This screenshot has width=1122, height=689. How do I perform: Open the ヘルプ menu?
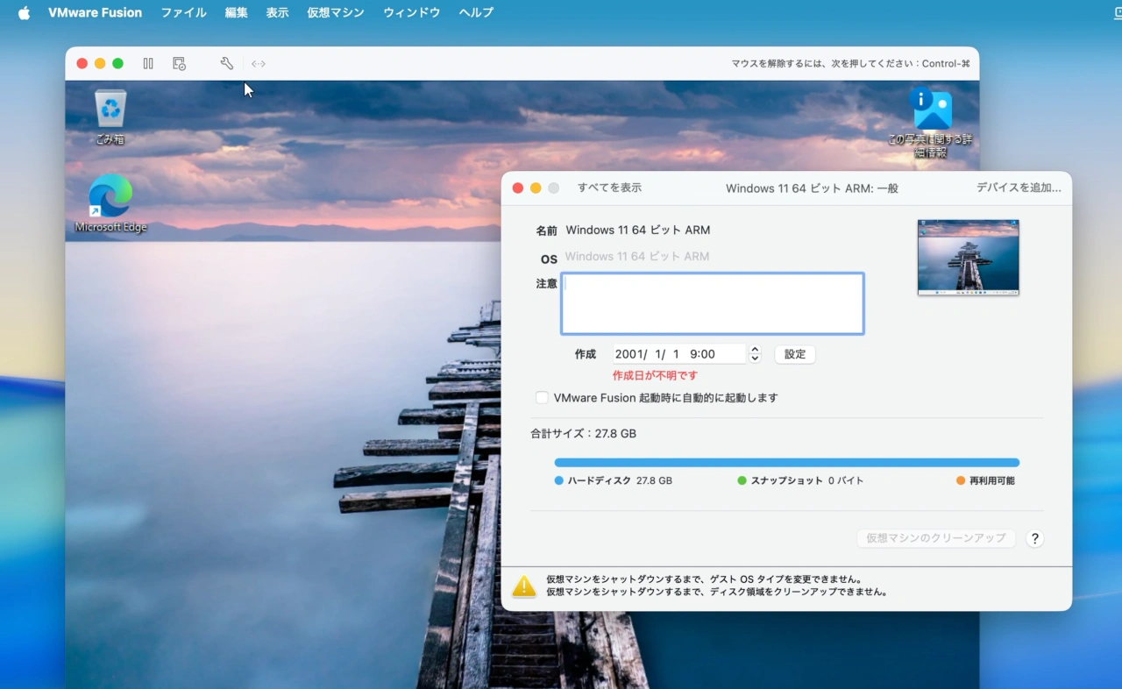[x=476, y=13]
